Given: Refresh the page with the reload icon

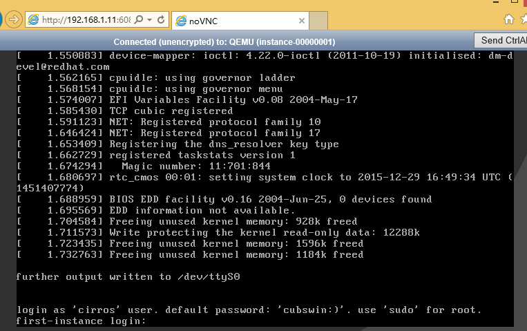Looking at the screenshot, I should point(162,20).
